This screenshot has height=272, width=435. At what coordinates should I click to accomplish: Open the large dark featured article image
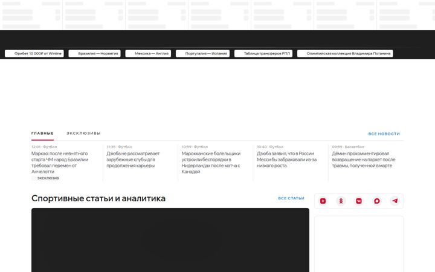pyautogui.click(x=170, y=240)
